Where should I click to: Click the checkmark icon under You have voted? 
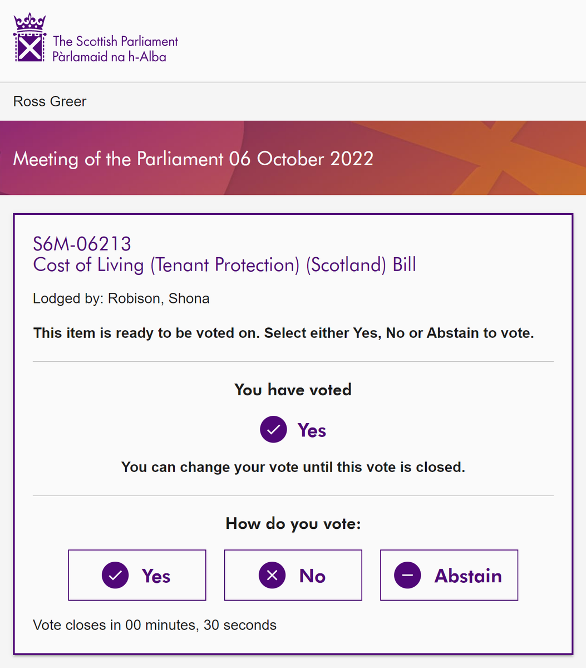274,430
